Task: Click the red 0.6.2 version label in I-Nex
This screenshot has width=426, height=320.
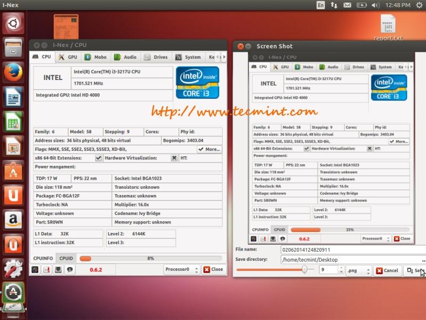Action: coord(96,270)
